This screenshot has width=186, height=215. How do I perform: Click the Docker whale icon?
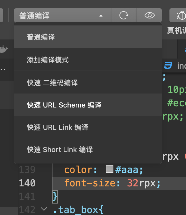[x=4, y=49]
